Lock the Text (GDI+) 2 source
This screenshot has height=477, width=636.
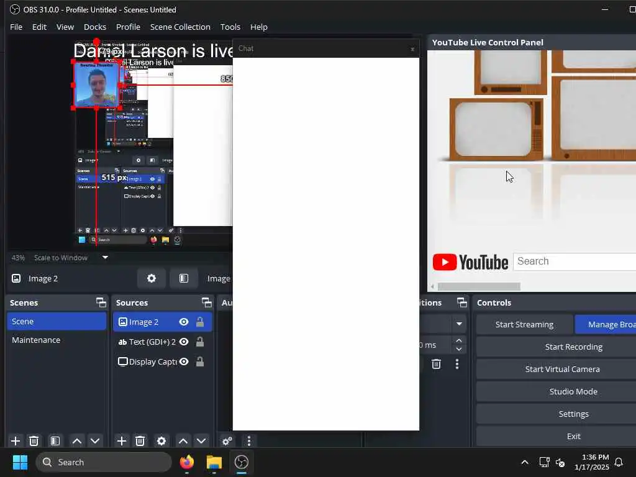200,342
